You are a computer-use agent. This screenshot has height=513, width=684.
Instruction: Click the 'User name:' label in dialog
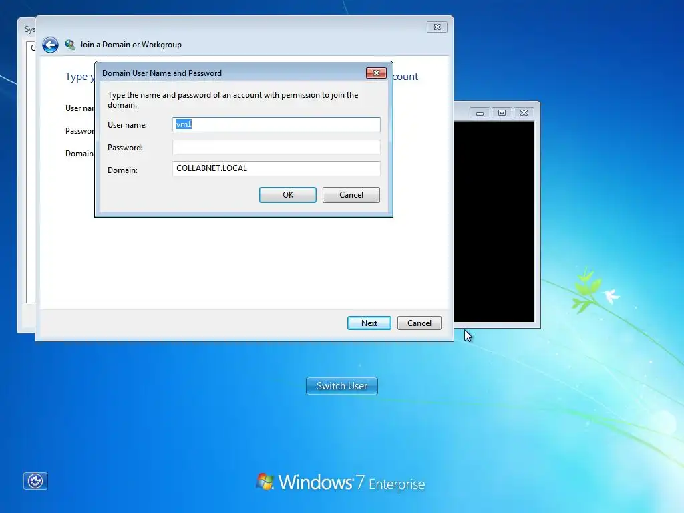pos(127,125)
